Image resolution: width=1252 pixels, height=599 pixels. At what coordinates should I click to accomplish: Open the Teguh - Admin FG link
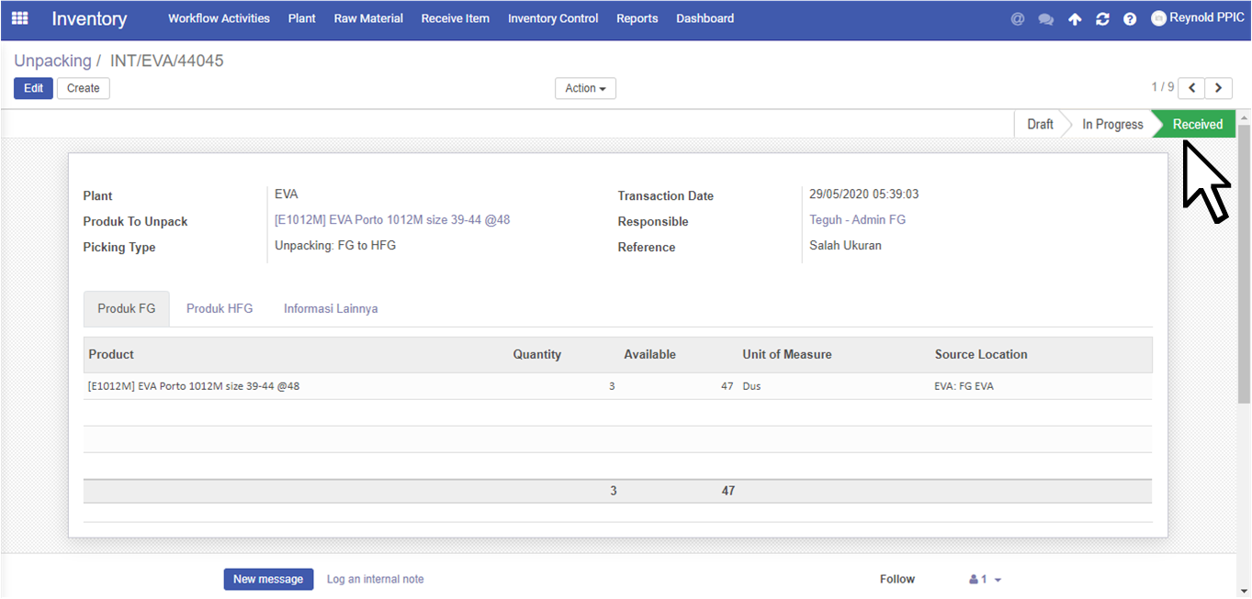tap(857, 220)
